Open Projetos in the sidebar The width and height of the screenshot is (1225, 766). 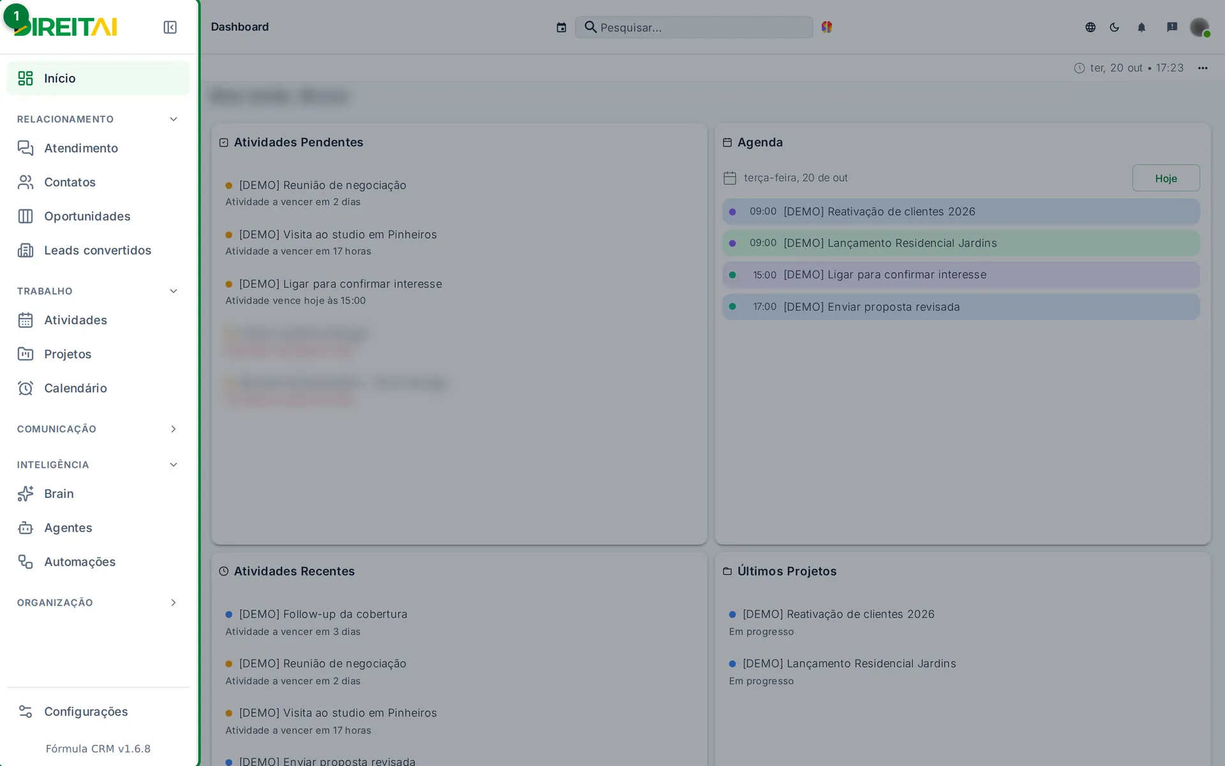98,354
